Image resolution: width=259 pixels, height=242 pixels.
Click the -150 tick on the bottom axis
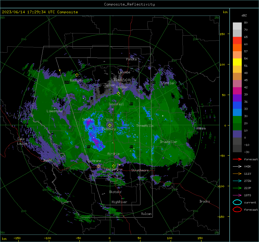pyautogui.click(x=17, y=238)
